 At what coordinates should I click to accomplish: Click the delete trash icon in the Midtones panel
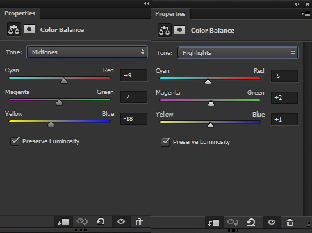139,222
